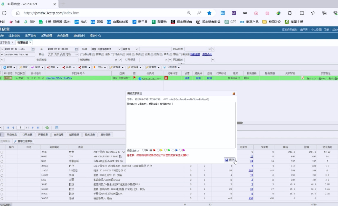338x206 pixels.
Task: Open order number 3527694795177334745 link
Action: point(59,78)
